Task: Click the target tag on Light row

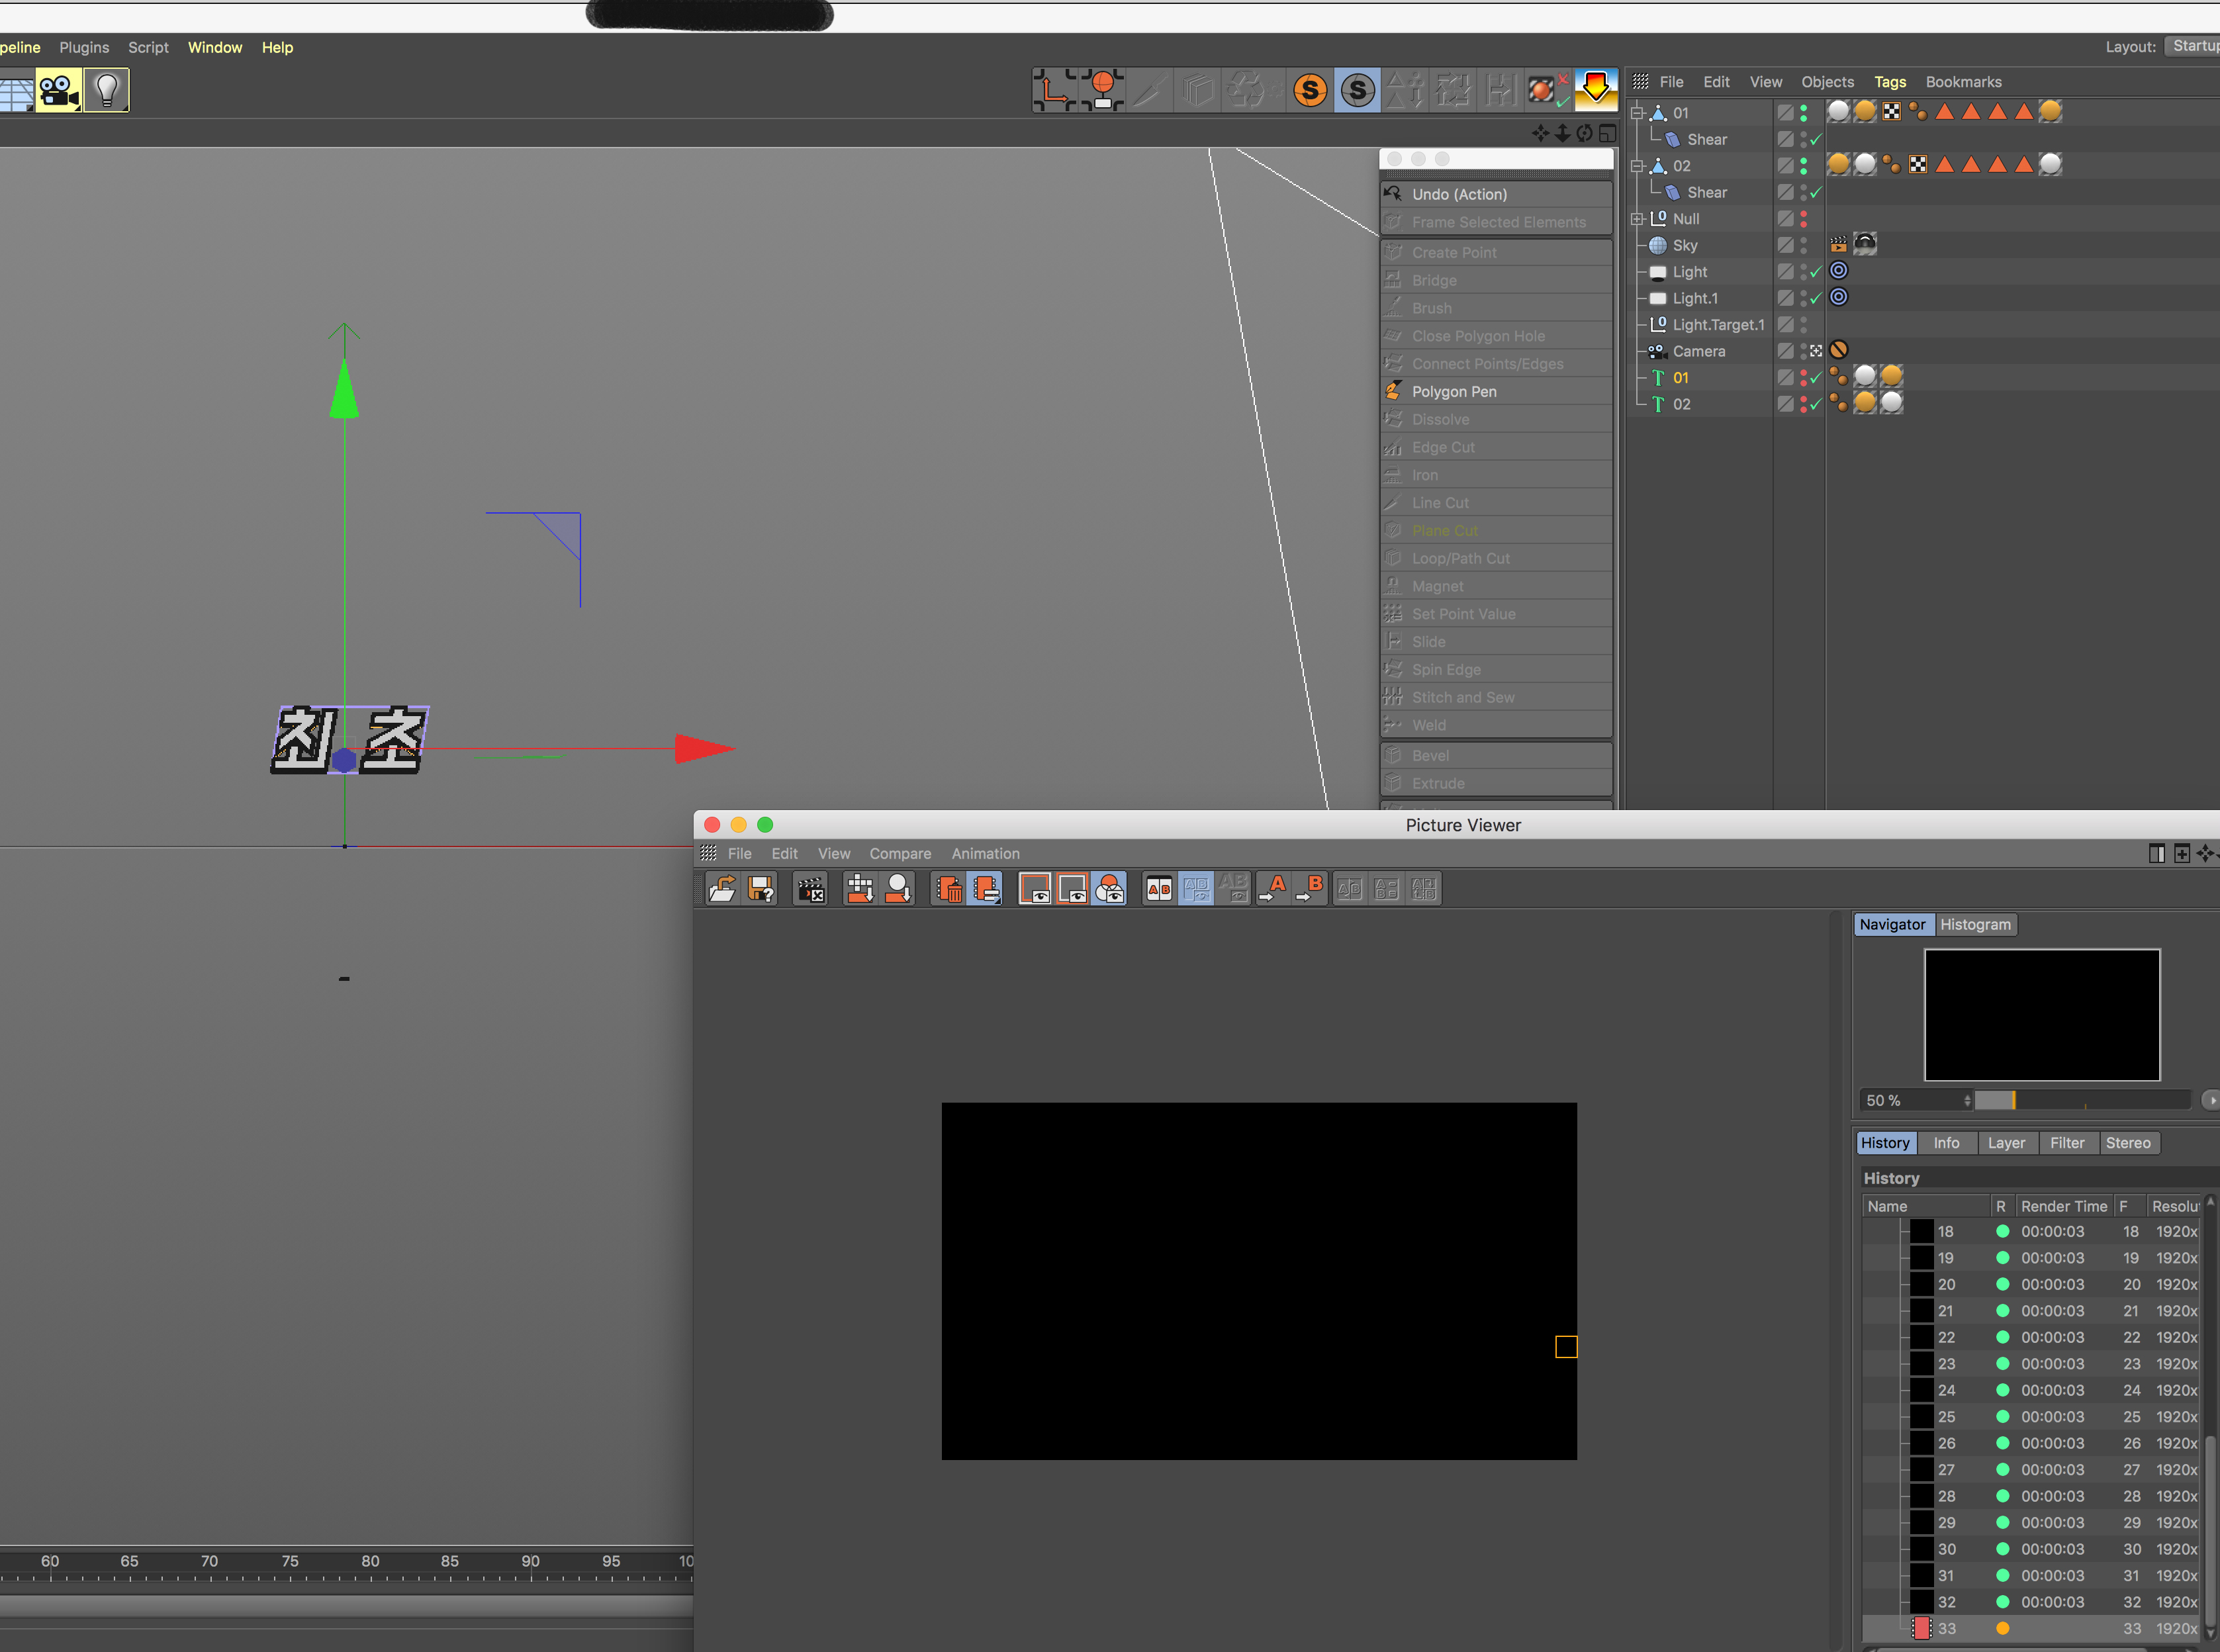Action: [1838, 271]
